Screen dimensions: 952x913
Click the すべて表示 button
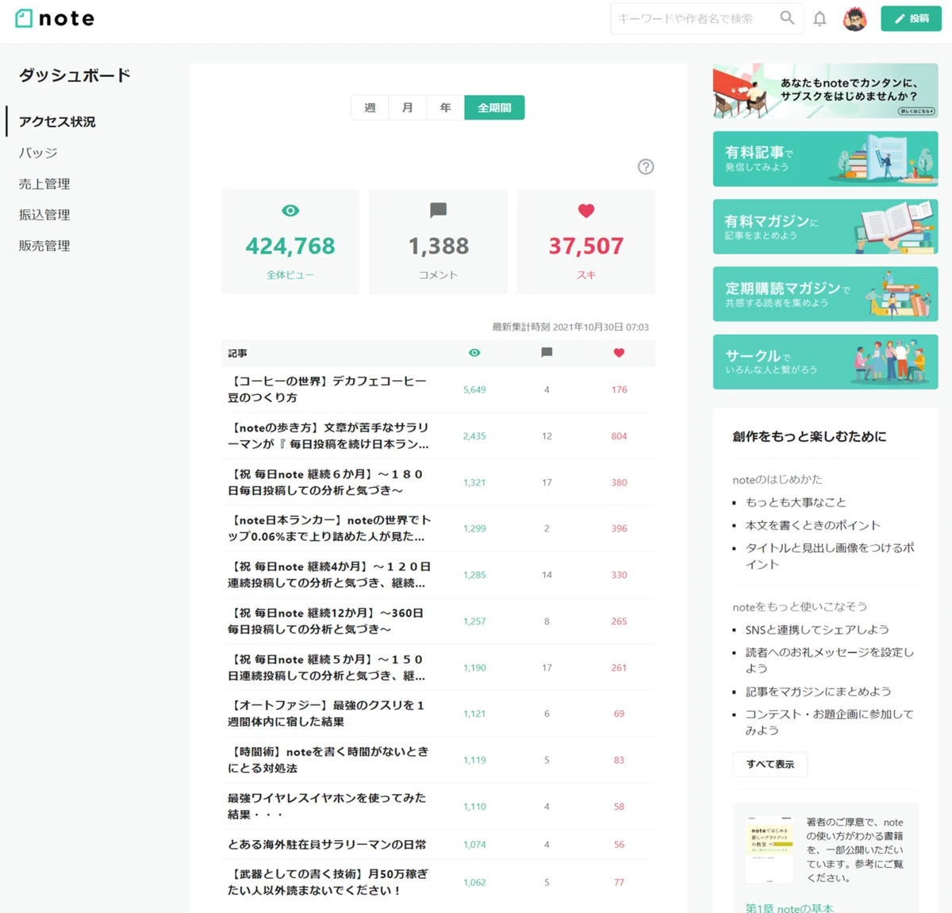770,764
